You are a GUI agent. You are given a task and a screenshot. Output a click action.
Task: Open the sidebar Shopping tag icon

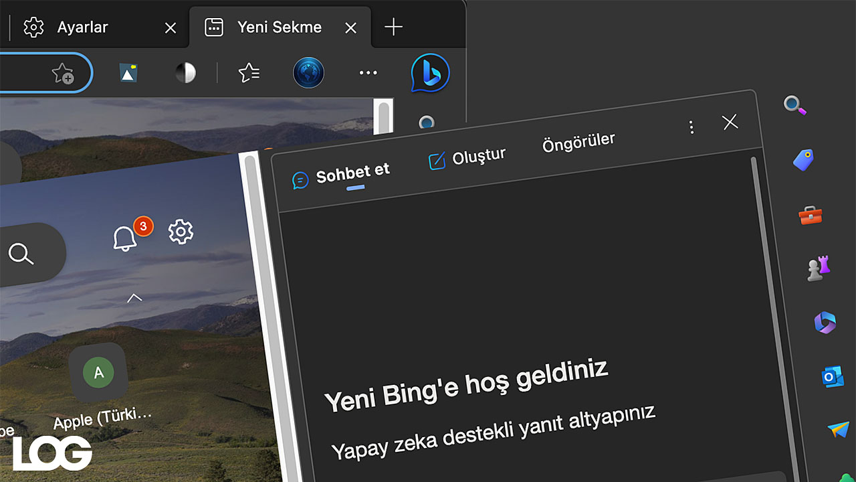pyautogui.click(x=803, y=160)
